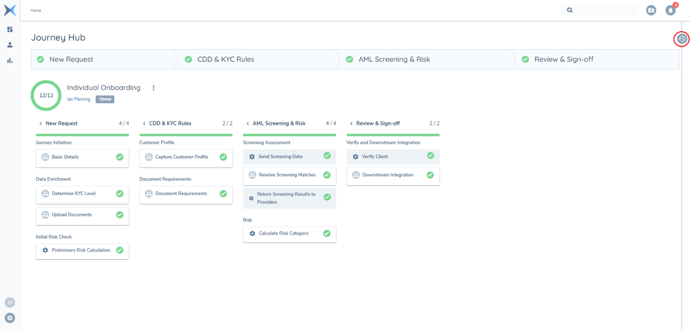This screenshot has width=690, height=331.
Task: Click the new folder add icon
Action: (x=651, y=10)
